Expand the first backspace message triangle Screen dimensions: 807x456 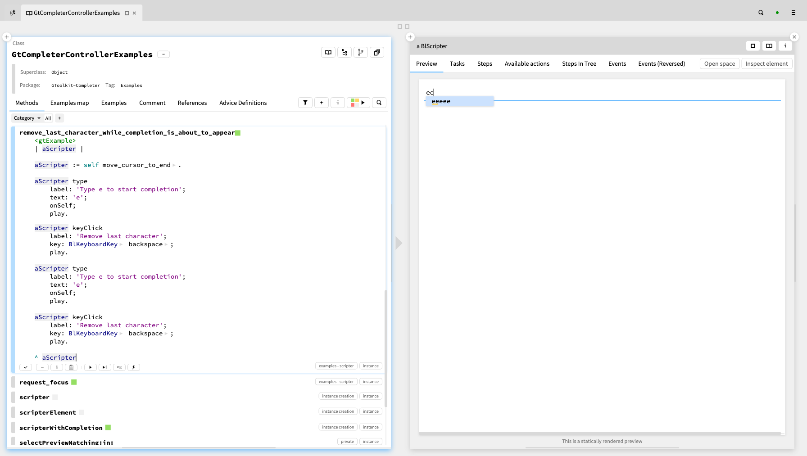coord(166,244)
